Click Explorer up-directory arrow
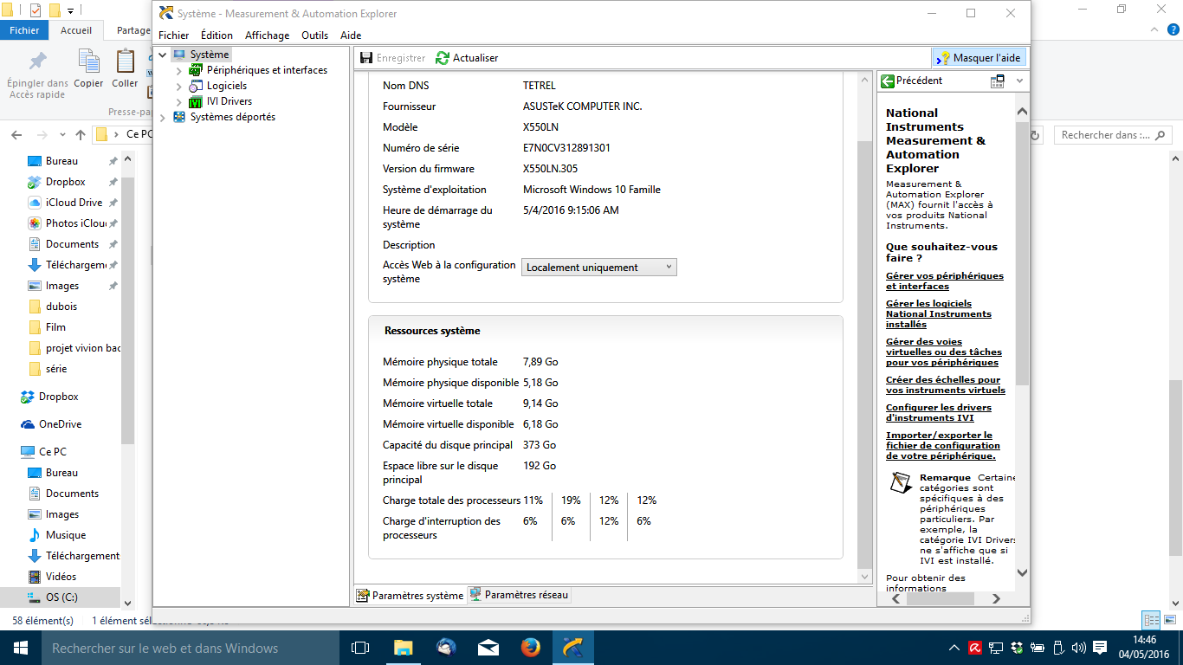The width and height of the screenshot is (1183, 665). 81,135
